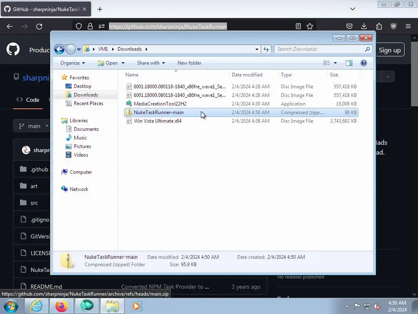Screen dimensions: 418x314
Task: Sort by Date modified column
Action: click(253, 75)
